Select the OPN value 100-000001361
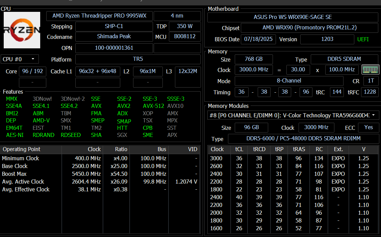381x237 pixels. click(114, 48)
